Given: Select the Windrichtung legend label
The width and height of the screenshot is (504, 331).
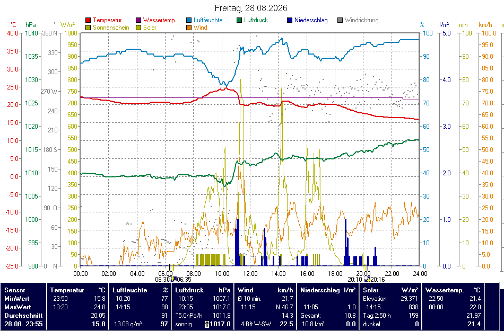Looking at the screenshot, I should coord(362,20).
